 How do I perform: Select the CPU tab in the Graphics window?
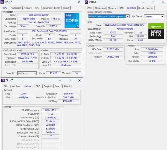pos(89,8)
